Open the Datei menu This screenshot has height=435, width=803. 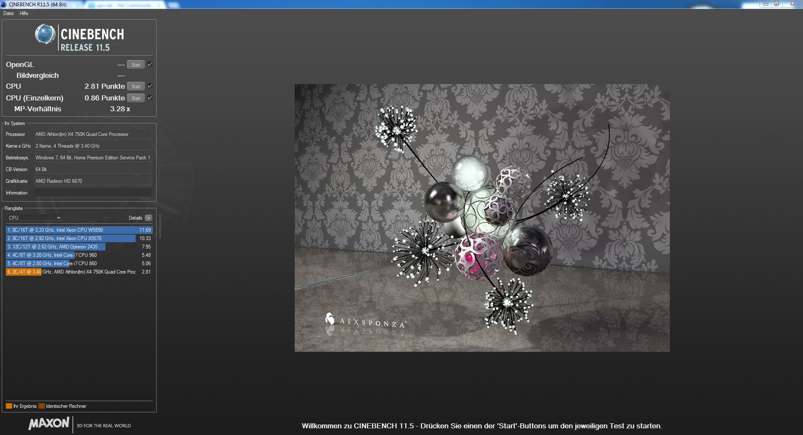tap(8, 13)
